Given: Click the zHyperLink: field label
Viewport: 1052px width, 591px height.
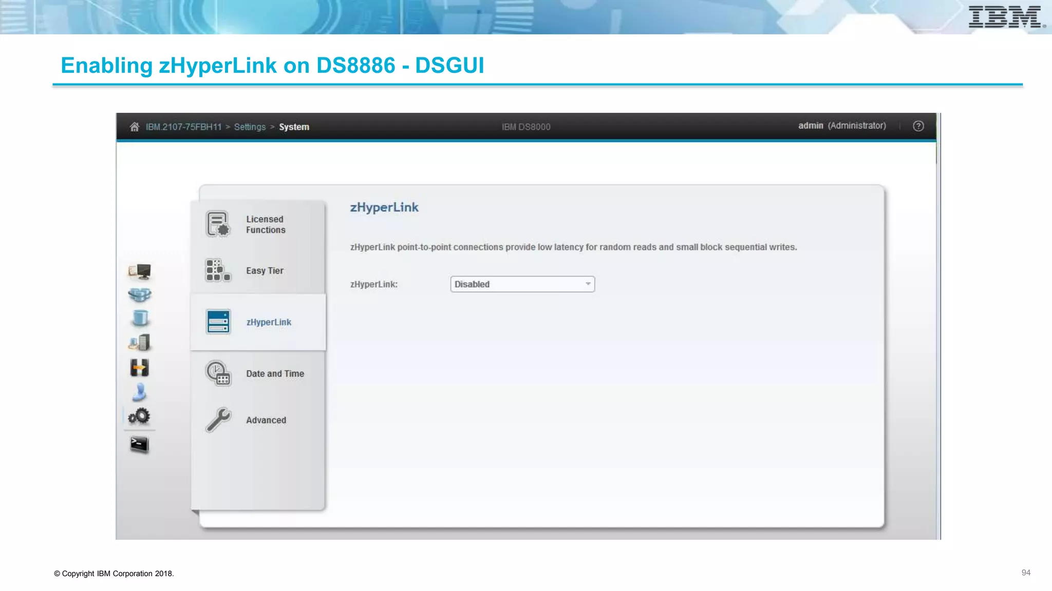Looking at the screenshot, I should 374,284.
